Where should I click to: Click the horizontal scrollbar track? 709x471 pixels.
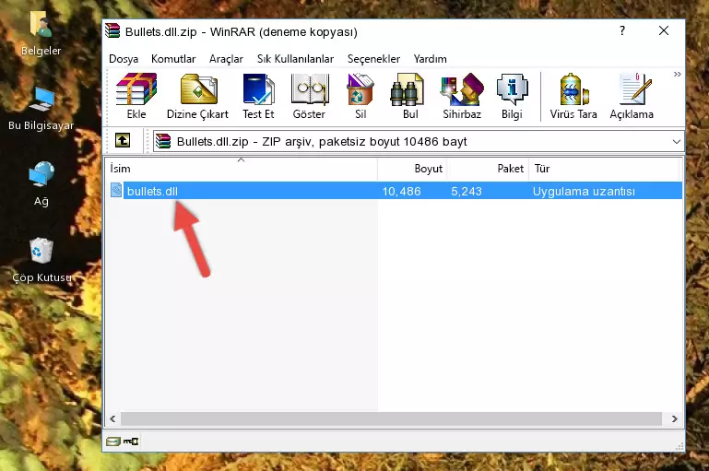click(x=392, y=419)
